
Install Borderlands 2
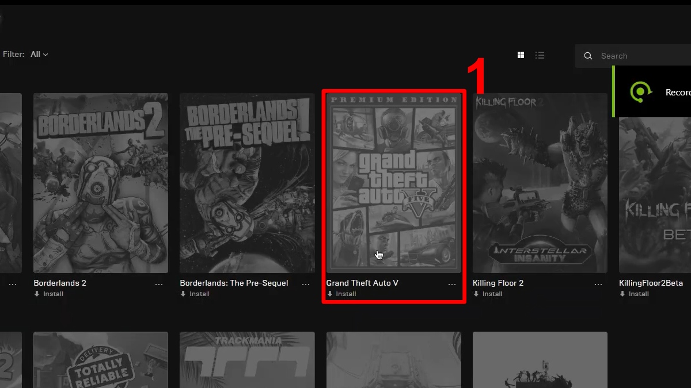pyautogui.click(x=49, y=294)
